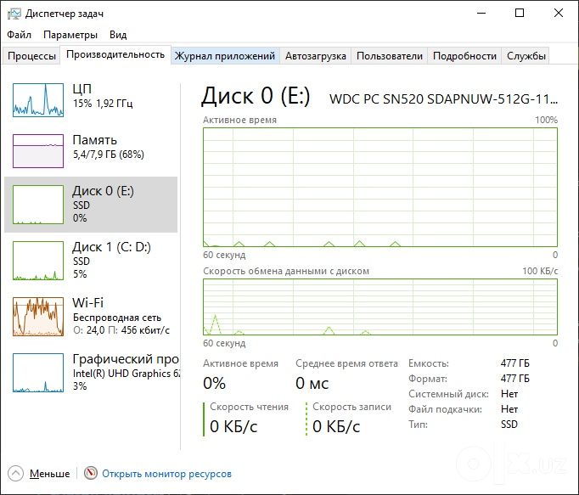579x495 pixels.
Task: Minimize the Task Manager window
Action: pyautogui.click(x=481, y=14)
